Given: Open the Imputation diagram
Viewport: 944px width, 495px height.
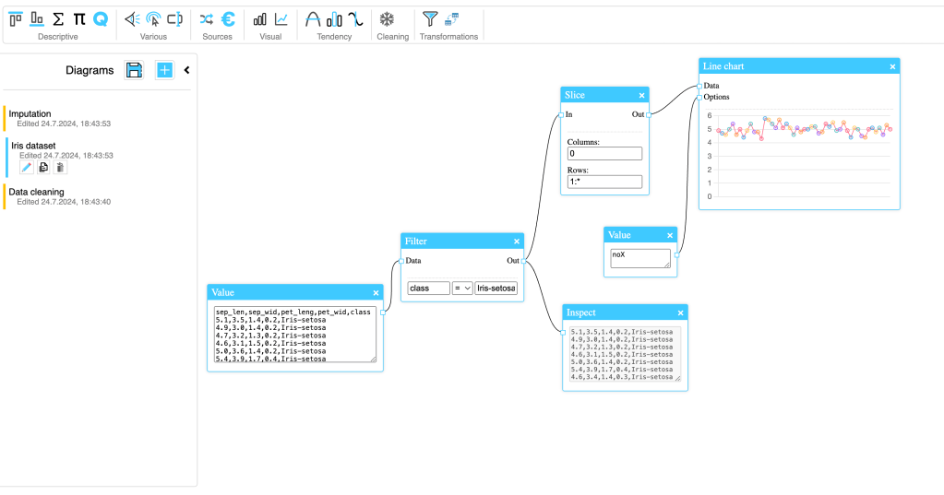Looking at the screenshot, I should tap(30, 113).
